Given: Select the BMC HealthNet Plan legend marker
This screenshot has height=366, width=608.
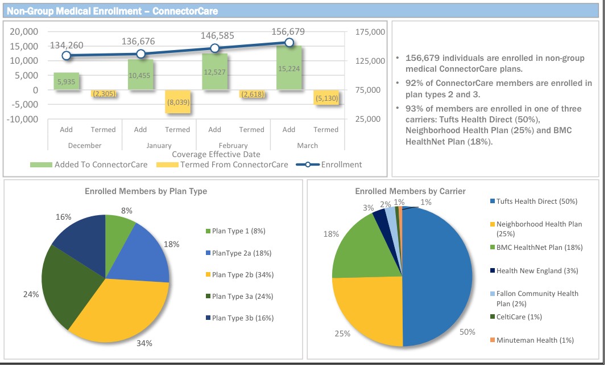Looking at the screenshot, I should [x=492, y=248].
